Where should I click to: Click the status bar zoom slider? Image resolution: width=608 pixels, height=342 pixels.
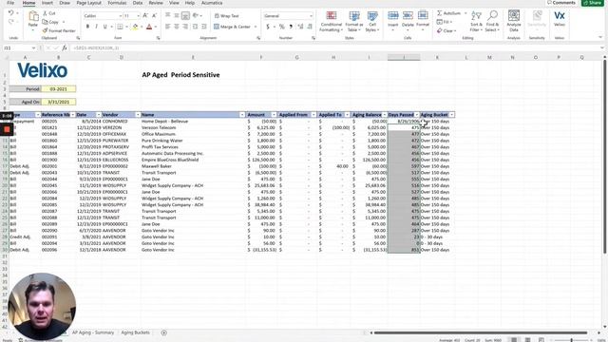pos(571,340)
